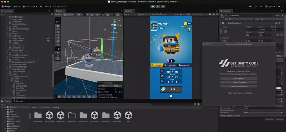Select the Rotate tool in Scene toolbar
Viewport: 286px width, 132px height.
58,32
